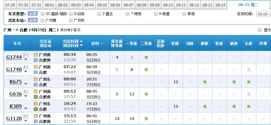The height and width of the screenshot is (125, 271).
Task: Expand K309 stop details arrow
Action: pos(26,108)
